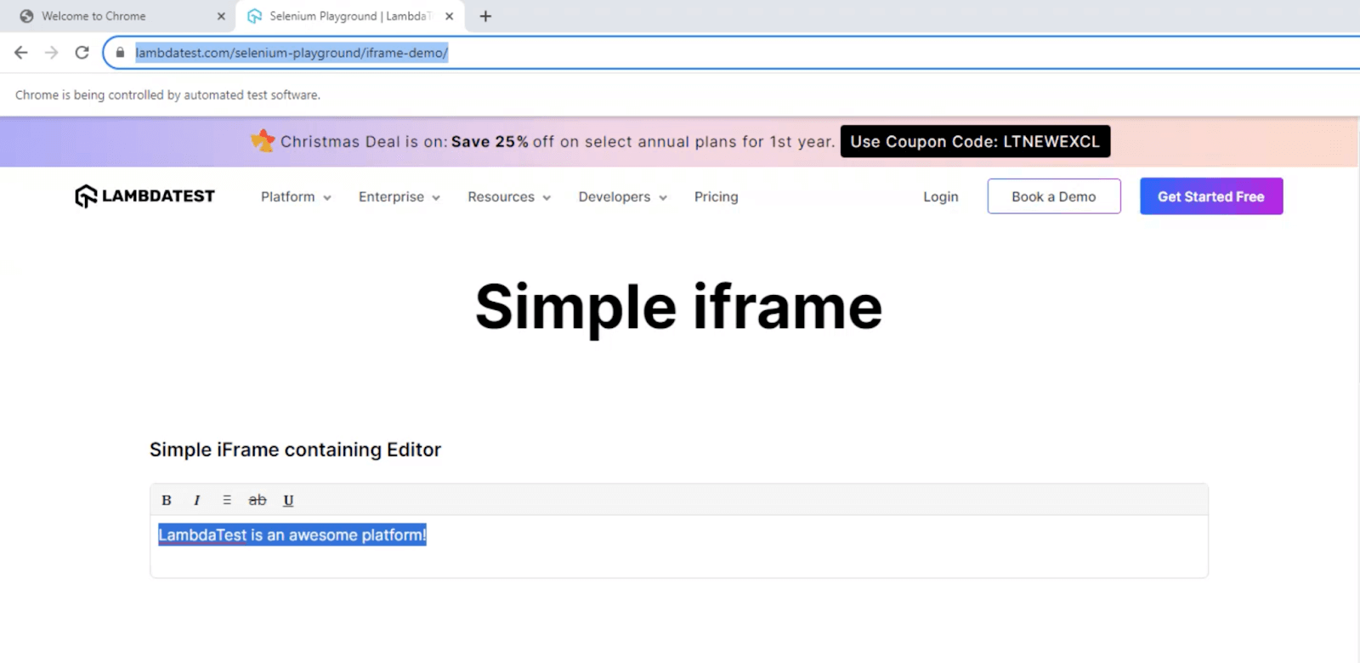1360x663 pixels.
Task: Click the browser forward arrow
Action: (x=52, y=53)
